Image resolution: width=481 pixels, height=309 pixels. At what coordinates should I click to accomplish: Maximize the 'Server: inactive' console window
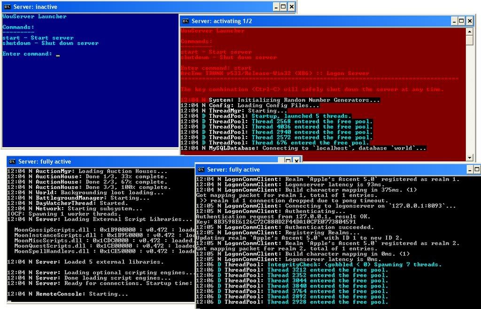[283, 7]
